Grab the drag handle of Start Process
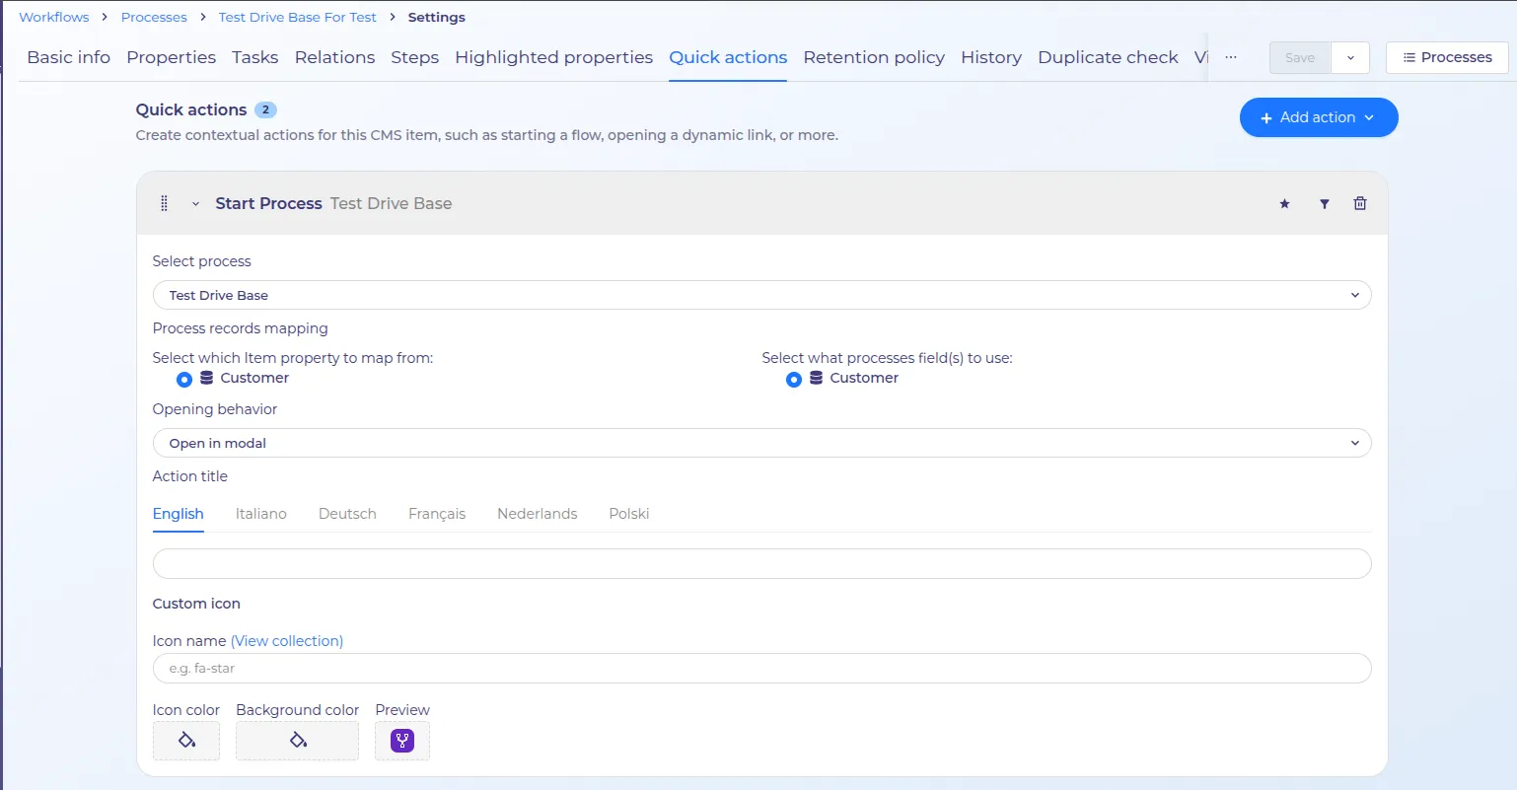The width and height of the screenshot is (1517, 790). click(x=164, y=203)
